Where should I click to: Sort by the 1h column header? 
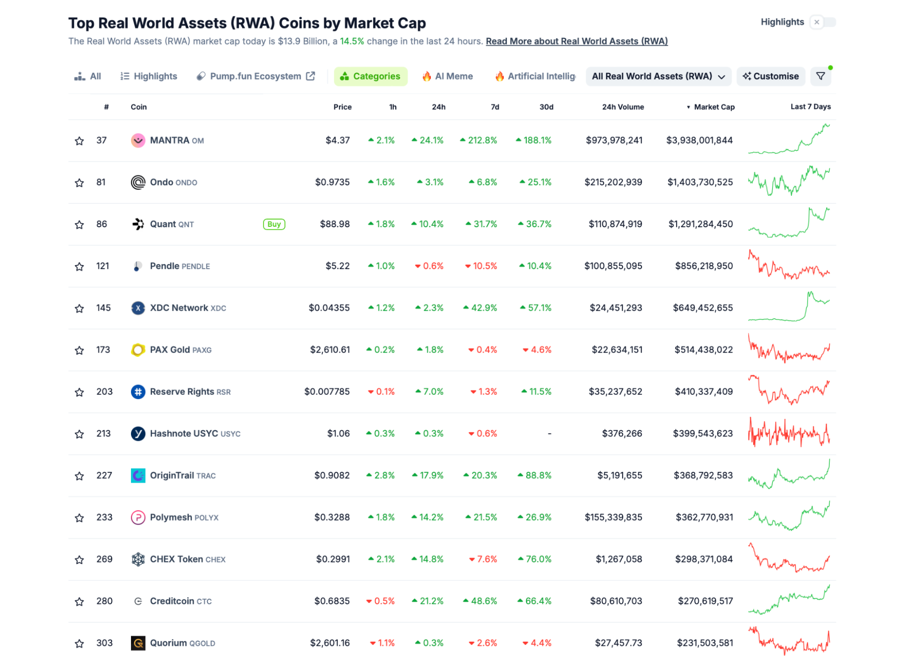[393, 107]
